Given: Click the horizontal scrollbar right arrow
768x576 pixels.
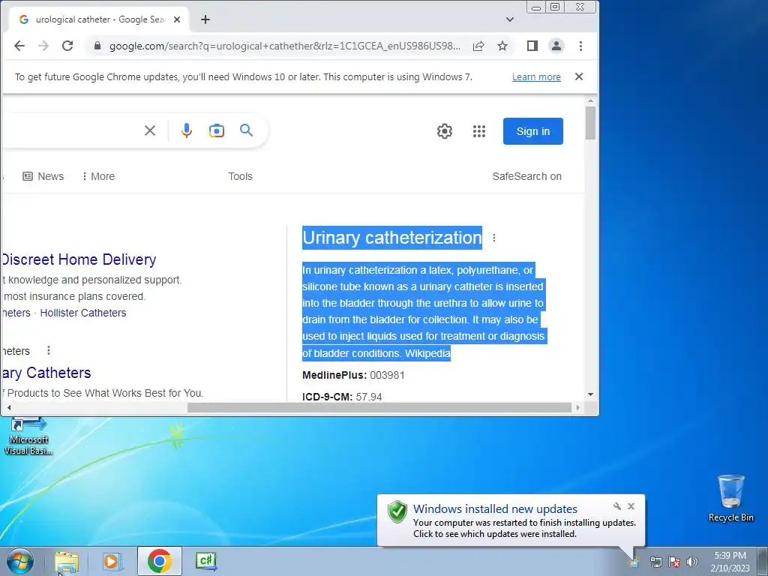Looking at the screenshot, I should pyautogui.click(x=578, y=407).
